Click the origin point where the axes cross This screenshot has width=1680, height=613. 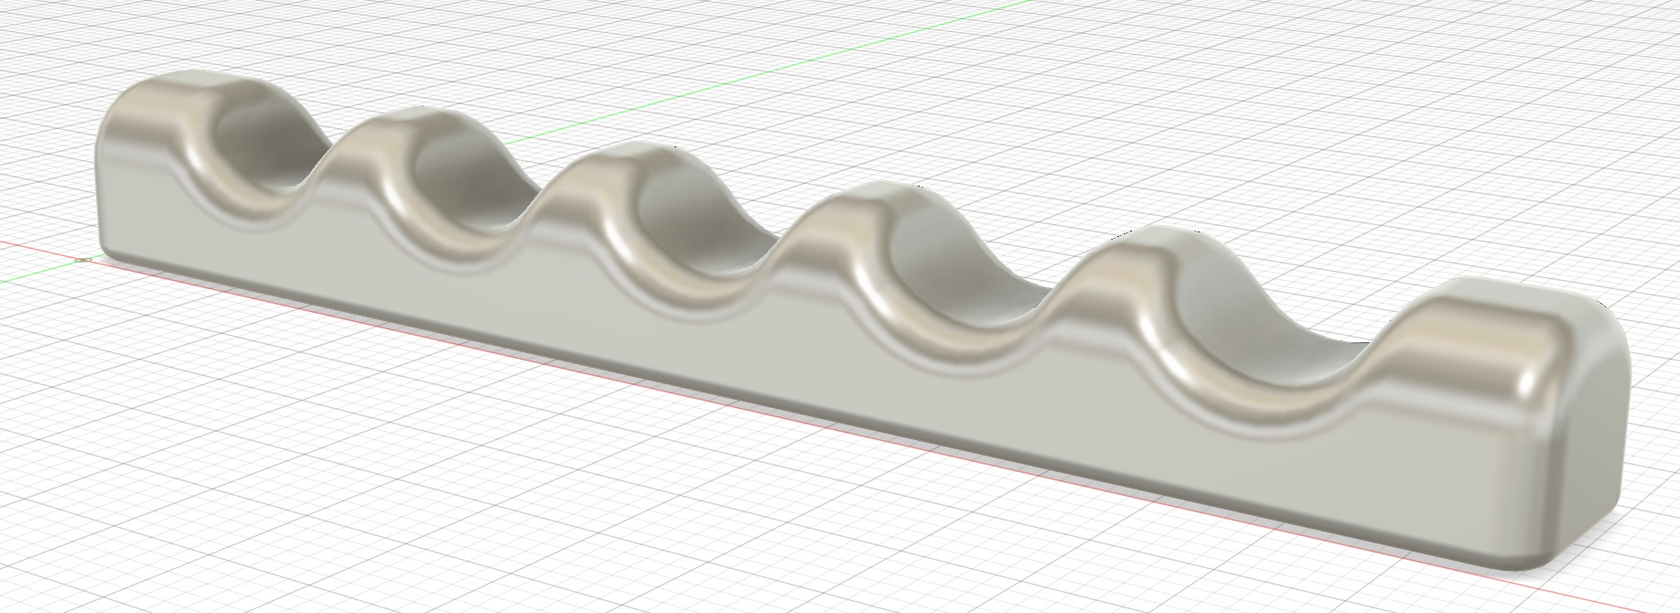pyautogui.click(x=83, y=260)
